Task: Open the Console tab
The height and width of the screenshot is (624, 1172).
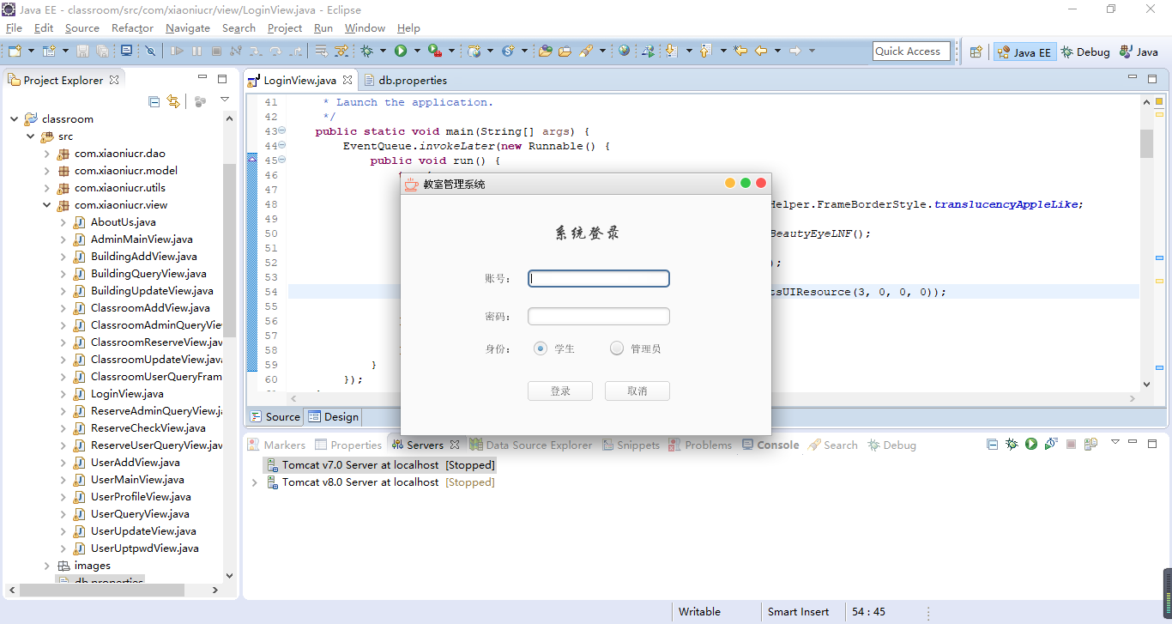Action: [x=770, y=445]
